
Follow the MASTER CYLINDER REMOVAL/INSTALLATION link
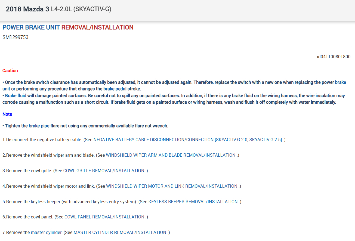pos(120,232)
